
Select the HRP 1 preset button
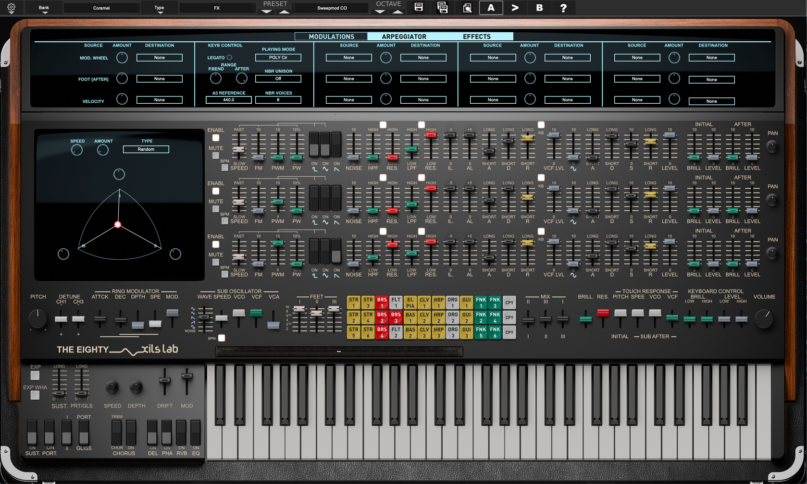point(438,302)
